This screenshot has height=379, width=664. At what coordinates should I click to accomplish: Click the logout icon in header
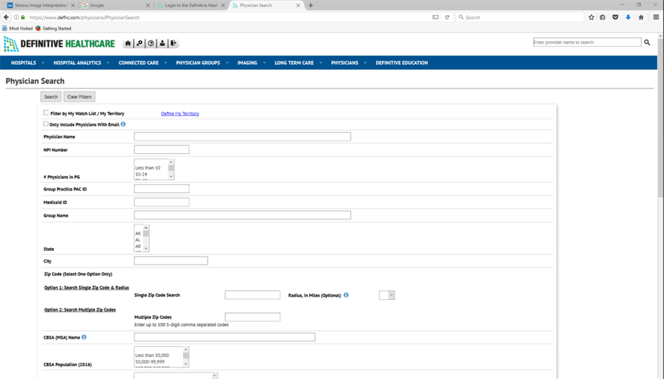coord(174,43)
